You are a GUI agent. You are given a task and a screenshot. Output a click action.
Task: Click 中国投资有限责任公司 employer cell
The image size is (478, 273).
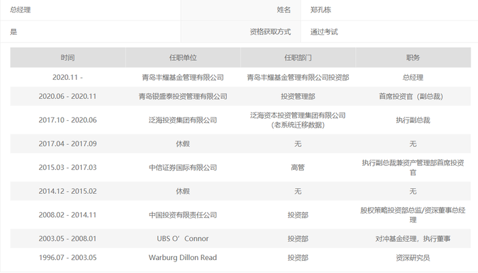pos(183,215)
